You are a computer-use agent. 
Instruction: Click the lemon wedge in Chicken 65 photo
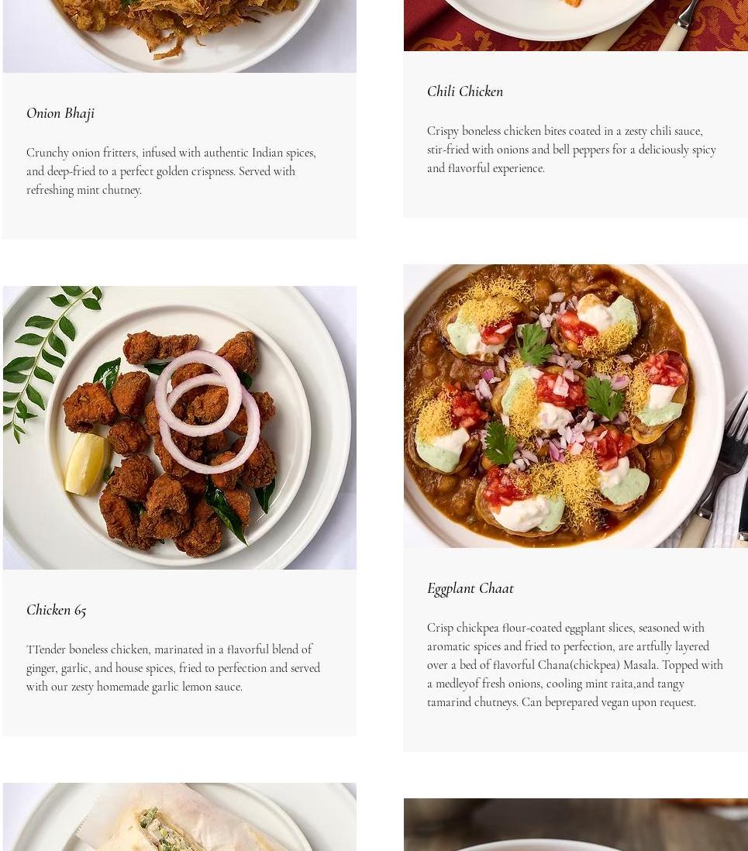pyautogui.click(x=87, y=463)
